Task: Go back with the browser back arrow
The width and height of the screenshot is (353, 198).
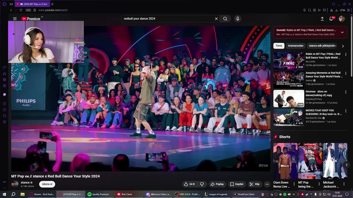Action: click(11, 10)
